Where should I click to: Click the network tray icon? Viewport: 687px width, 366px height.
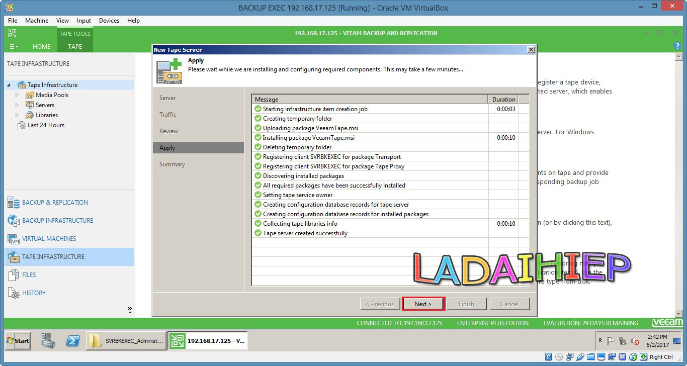[623, 341]
